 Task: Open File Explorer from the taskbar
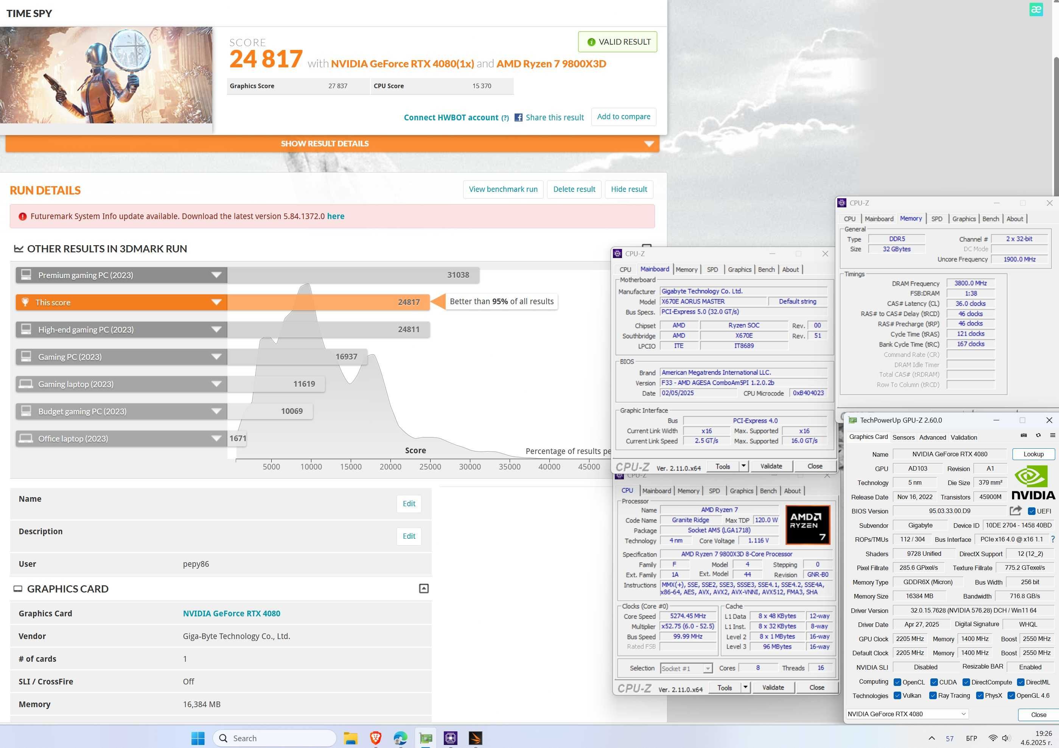pyautogui.click(x=350, y=738)
